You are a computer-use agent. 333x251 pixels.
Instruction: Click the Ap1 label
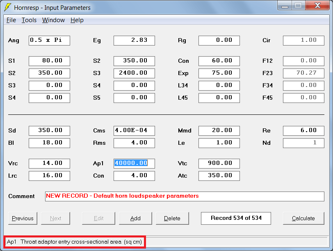click(x=98, y=164)
